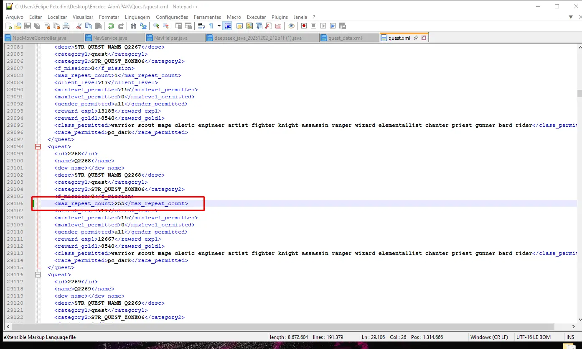Open the Plugins menu
The width and height of the screenshot is (582, 349).
(280, 17)
